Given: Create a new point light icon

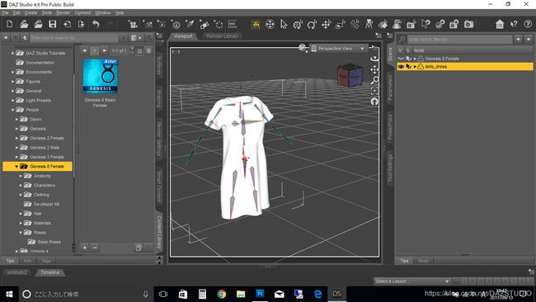Looking at the screenshot, I should 162,24.
